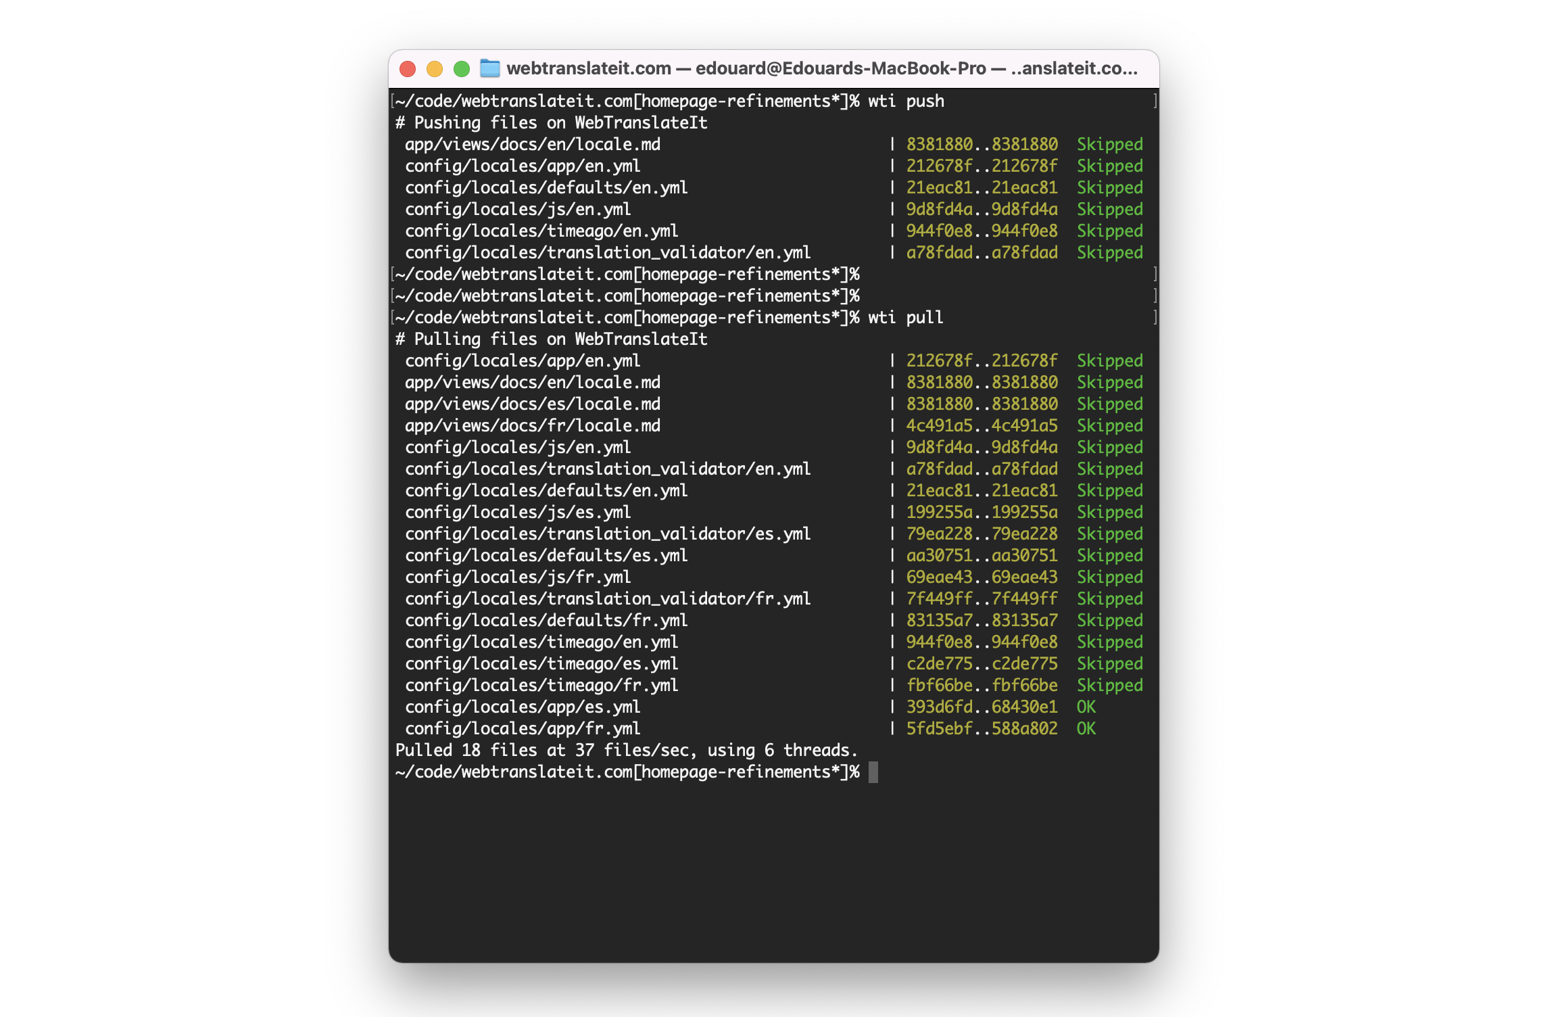The height and width of the screenshot is (1017, 1548).
Task: Click the OK status for config/locales/app/fr.yml
Action: tap(1086, 729)
